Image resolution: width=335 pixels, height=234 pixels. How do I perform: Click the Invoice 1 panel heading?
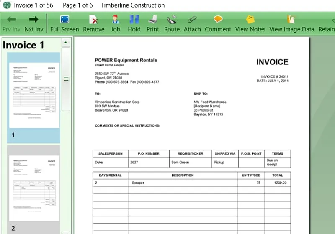click(23, 45)
